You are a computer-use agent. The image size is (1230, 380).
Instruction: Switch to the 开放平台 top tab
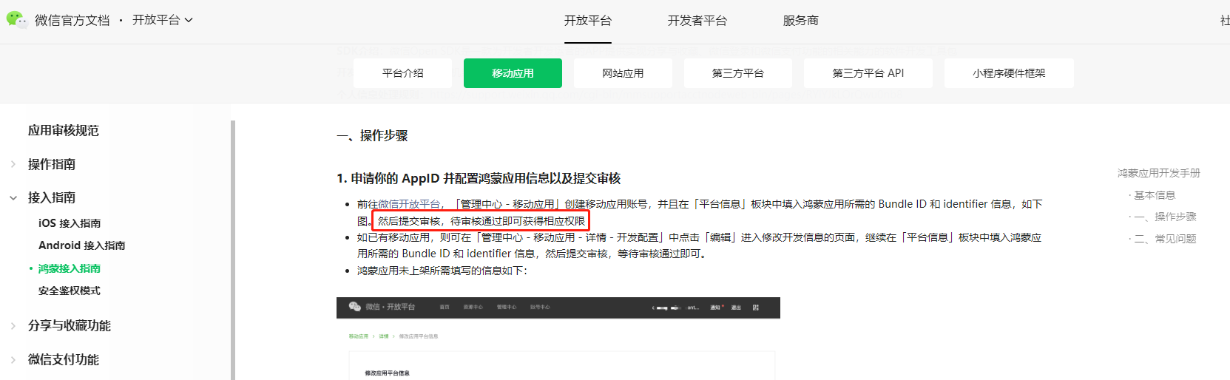tap(588, 21)
